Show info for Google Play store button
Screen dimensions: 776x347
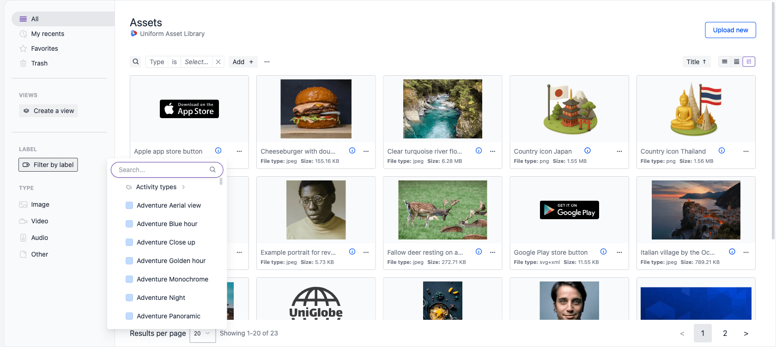603,251
